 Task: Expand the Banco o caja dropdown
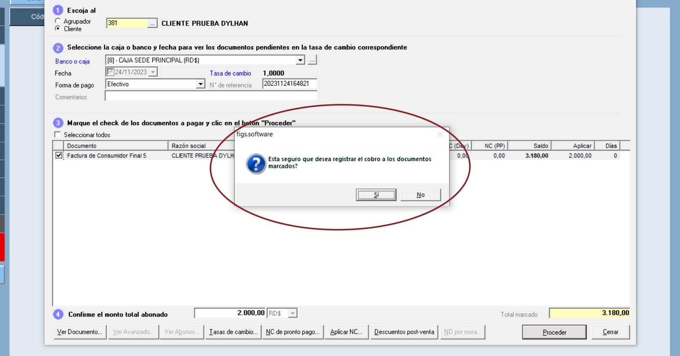coord(300,60)
